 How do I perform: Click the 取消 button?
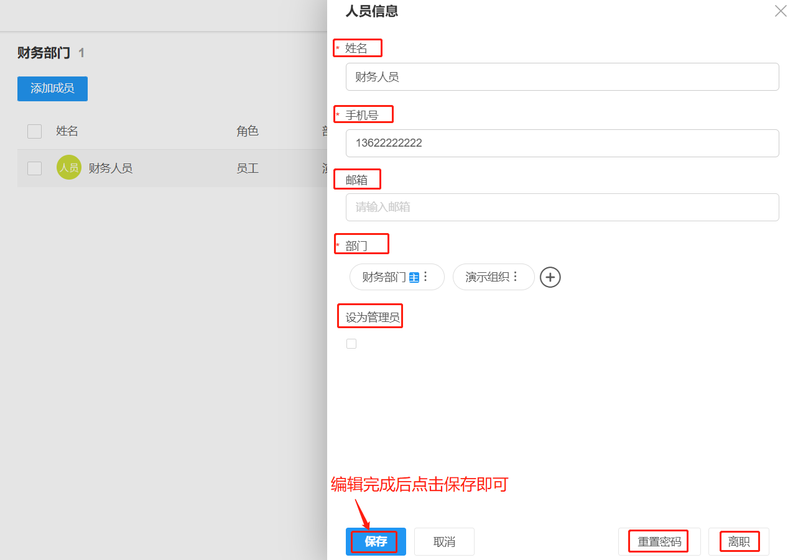click(443, 541)
